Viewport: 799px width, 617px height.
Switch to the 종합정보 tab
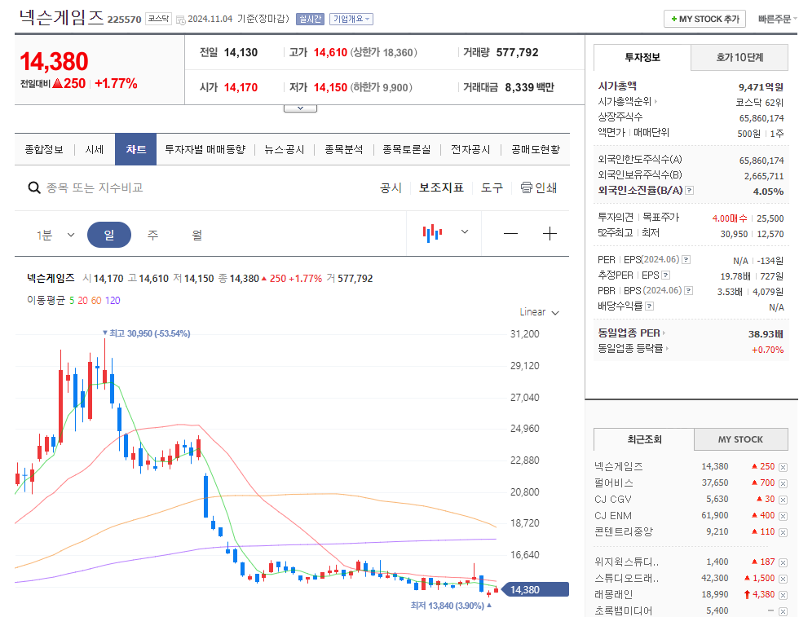(44, 149)
